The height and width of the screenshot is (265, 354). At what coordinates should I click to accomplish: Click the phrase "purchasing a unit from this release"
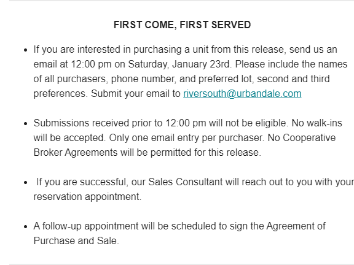(208, 50)
